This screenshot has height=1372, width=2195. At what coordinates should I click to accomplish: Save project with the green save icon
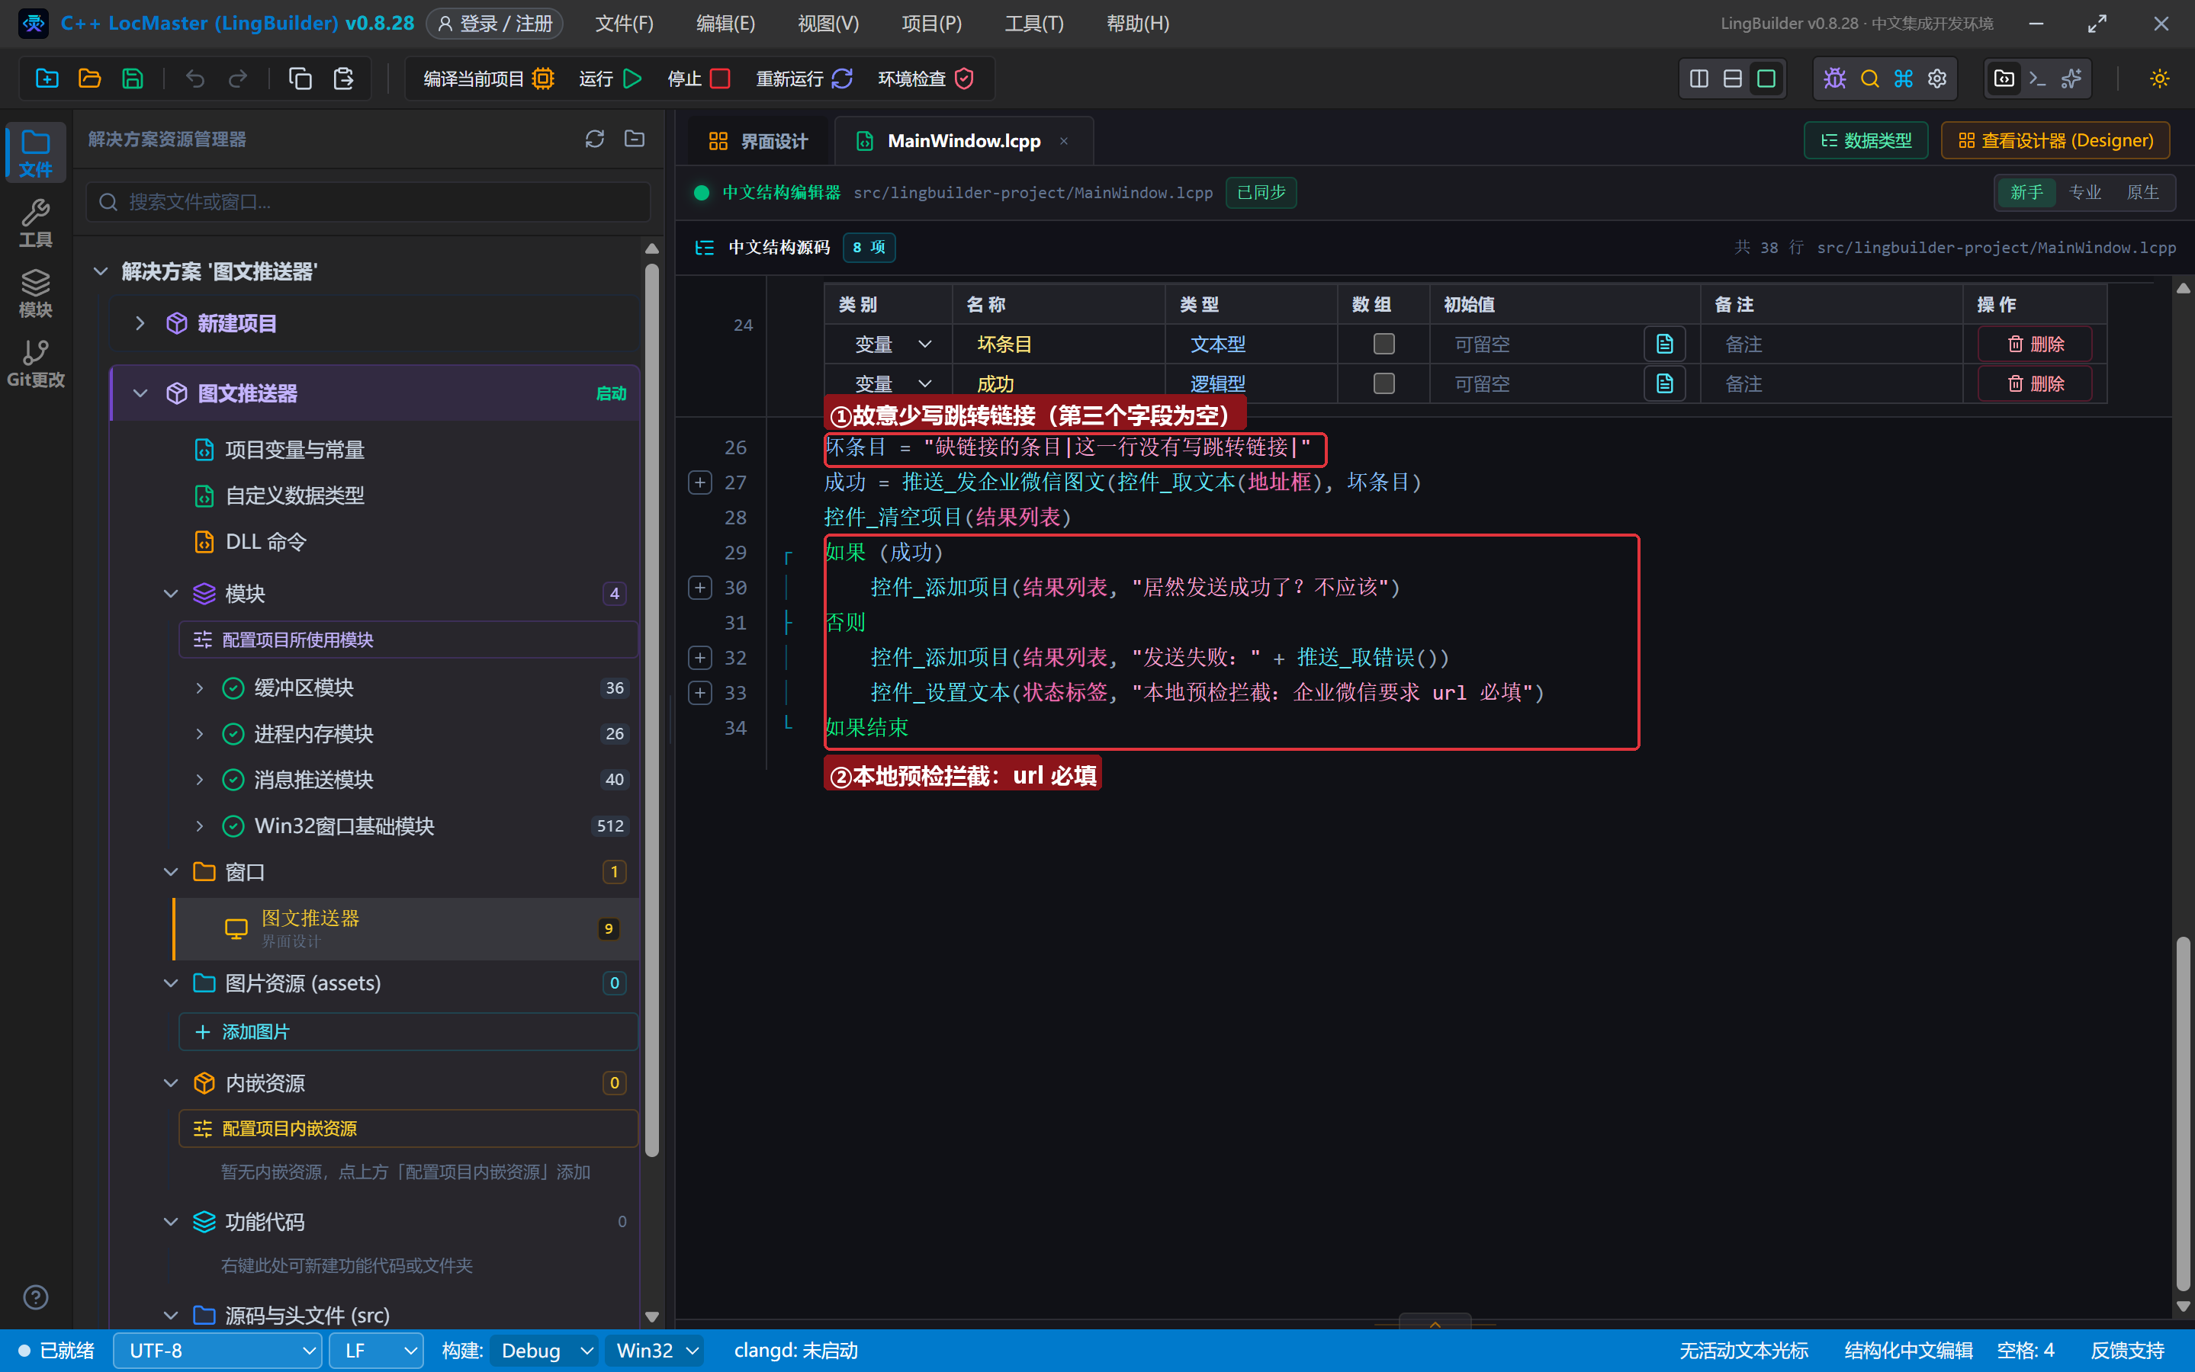coord(133,79)
